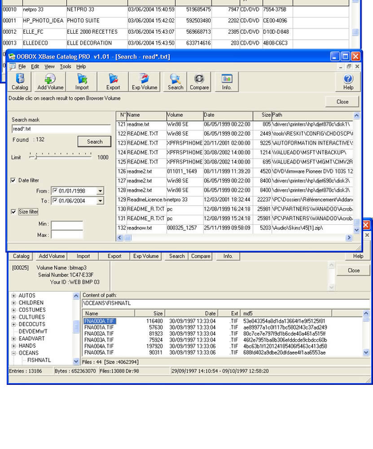Click Close button in the Search window
The image size is (373, 449).
[343, 102]
